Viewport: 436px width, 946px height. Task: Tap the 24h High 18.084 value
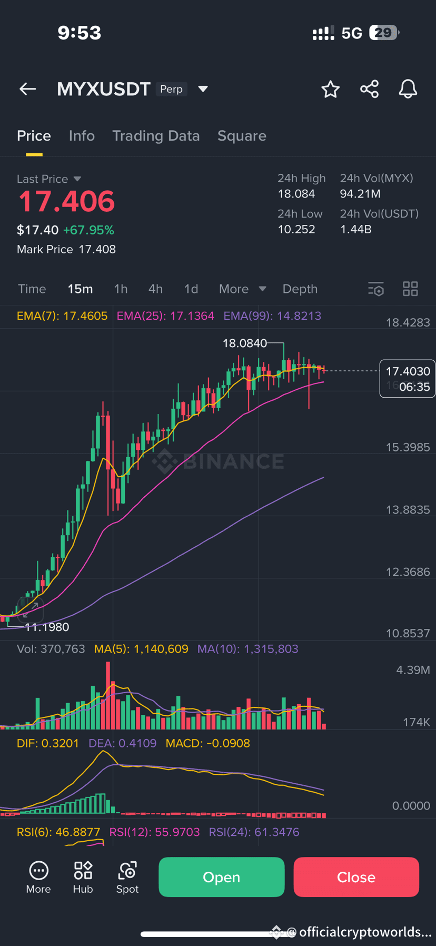pos(296,194)
